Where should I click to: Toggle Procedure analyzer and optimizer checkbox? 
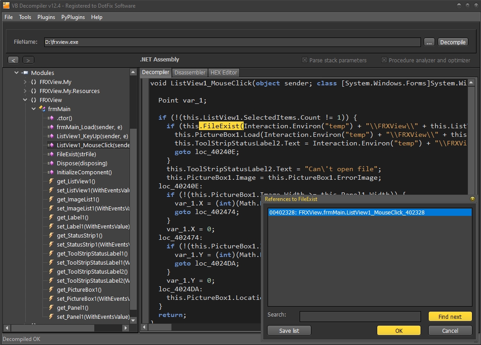pyautogui.click(x=384, y=60)
